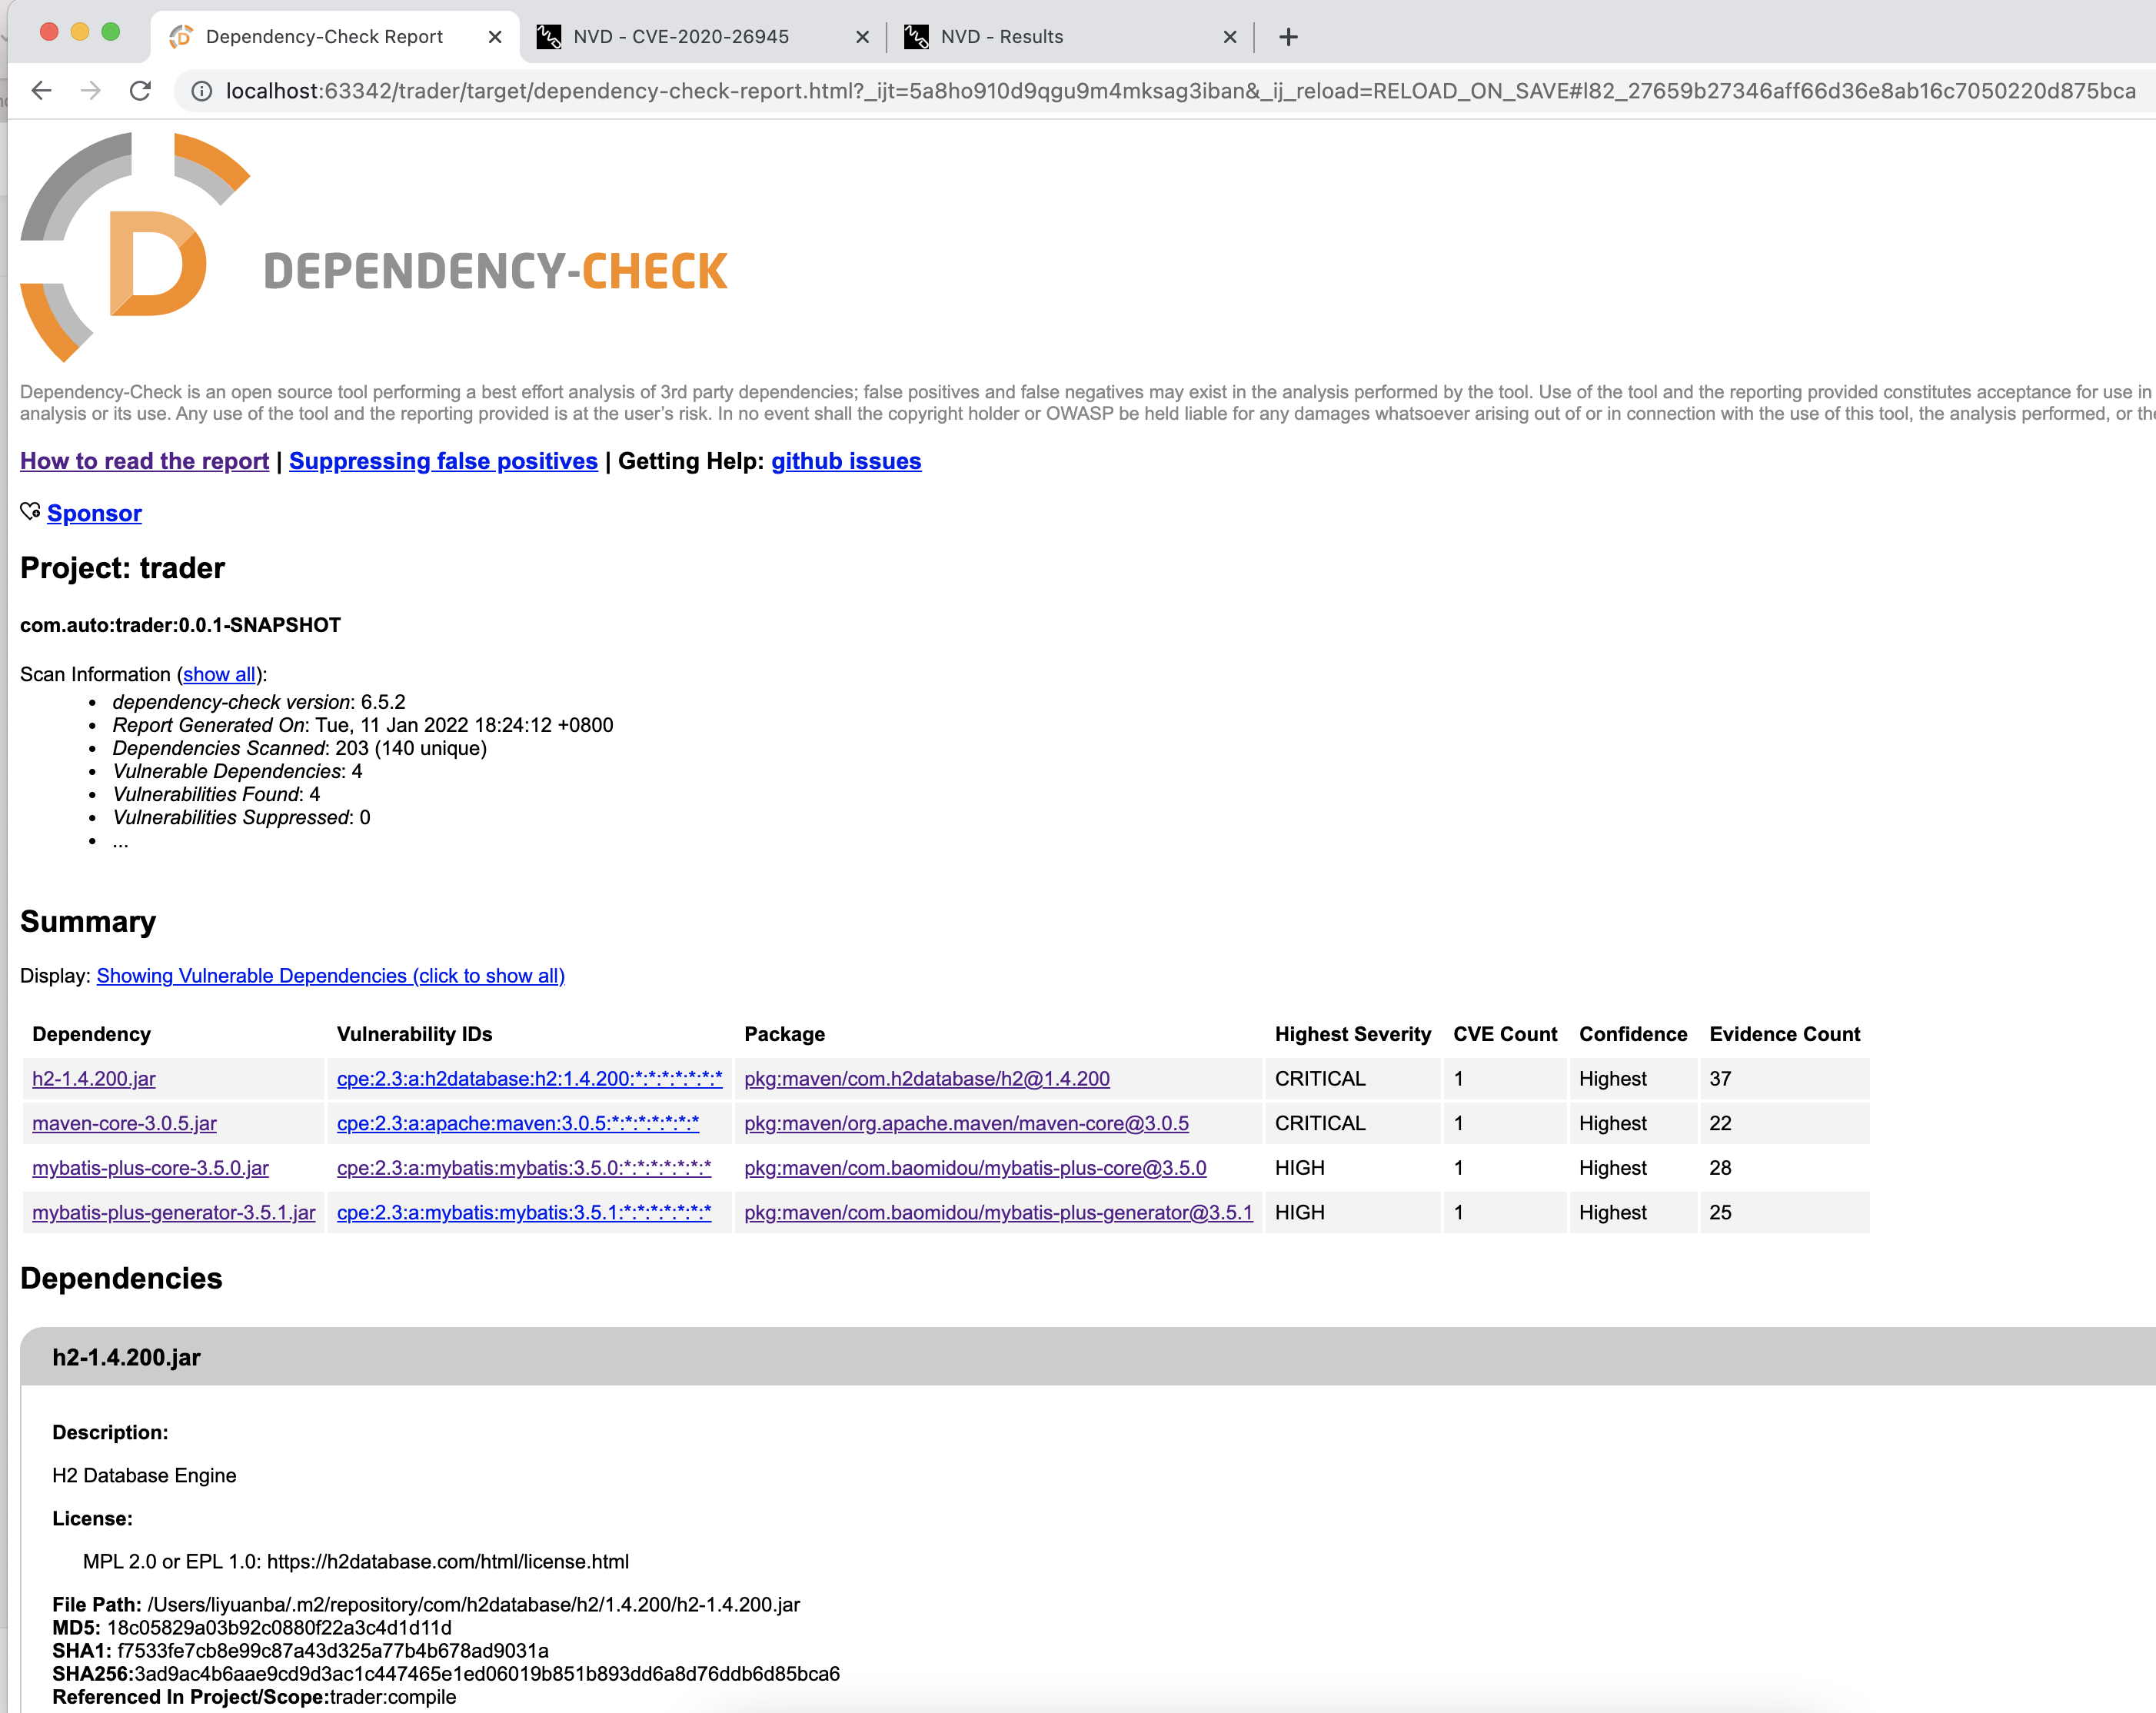Open the mybatis 3.5.1 CPE vulnerability link
The width and height of the screenshot is (2156, 1713).
pyautogui.click(x=524, y=1212)
